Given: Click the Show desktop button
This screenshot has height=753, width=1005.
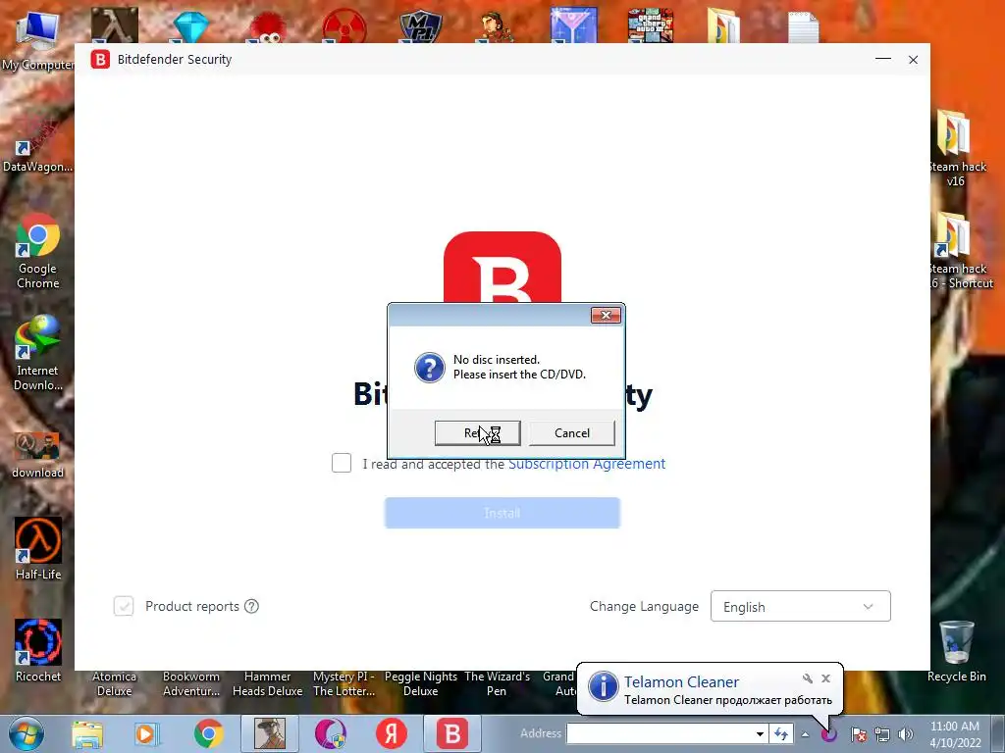Looking at the screenshot, I should click(x=998, y=733).
